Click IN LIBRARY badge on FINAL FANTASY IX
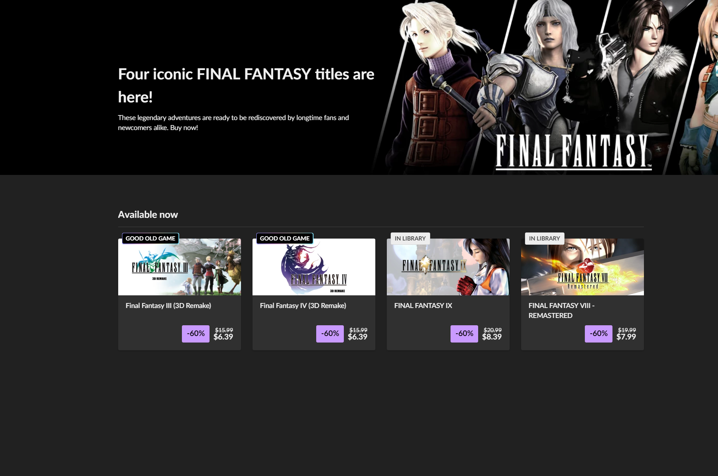718x476 pixels. (410, 239)
